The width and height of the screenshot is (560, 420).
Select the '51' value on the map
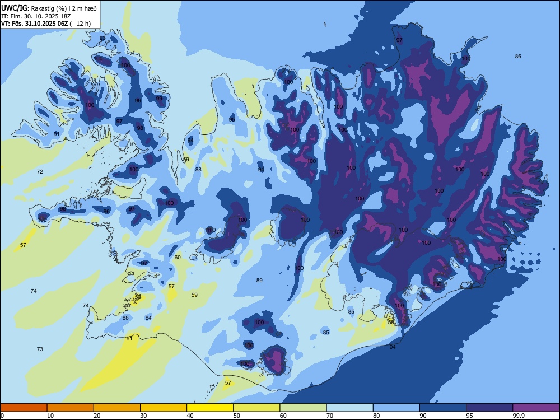pyautogui.click(x=129, y=339)
